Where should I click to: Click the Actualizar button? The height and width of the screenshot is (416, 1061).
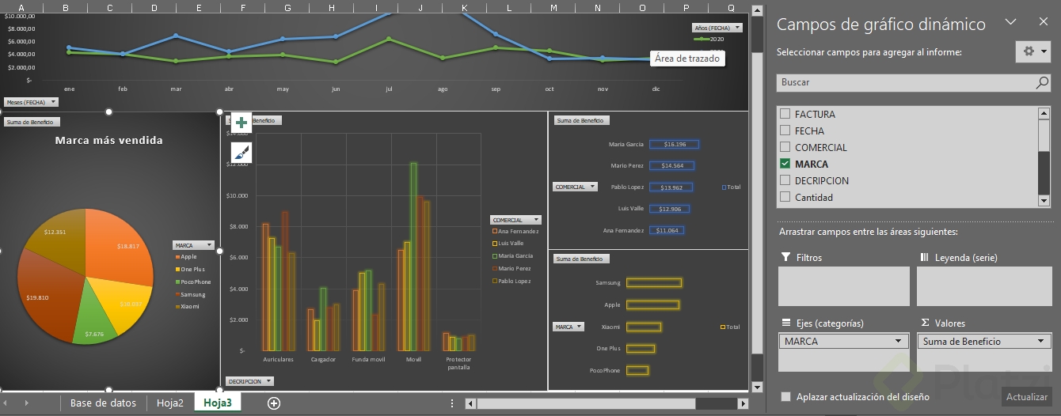[1027, 397]
